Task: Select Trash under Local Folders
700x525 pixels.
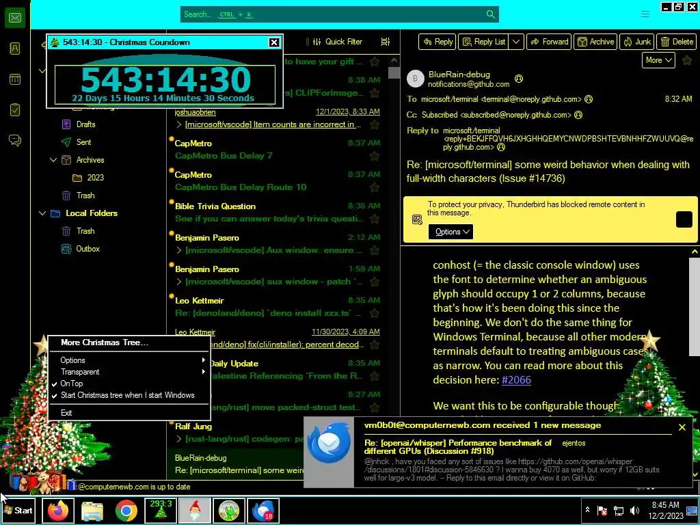Action: tap(85, 231)
